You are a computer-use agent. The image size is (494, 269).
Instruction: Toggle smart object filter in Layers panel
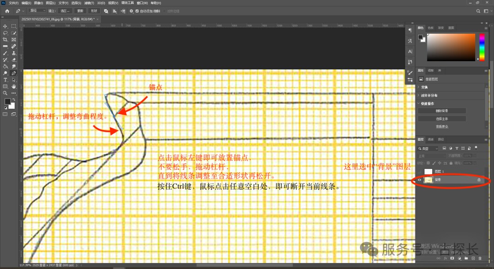click(x=469, y=148)
